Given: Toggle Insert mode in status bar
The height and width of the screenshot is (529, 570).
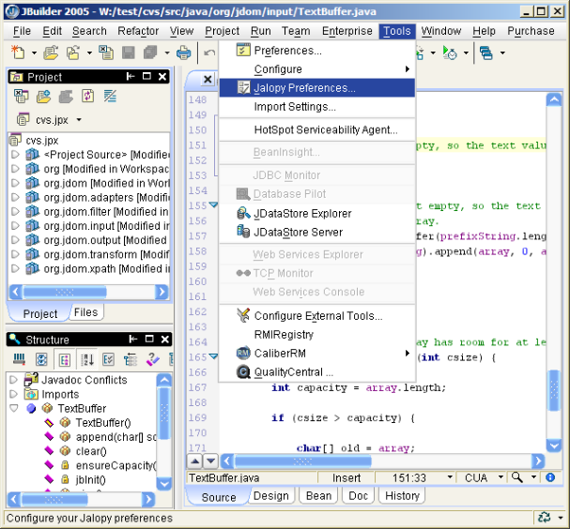Looking at the screenshot, I should click(x=347, y=477).
